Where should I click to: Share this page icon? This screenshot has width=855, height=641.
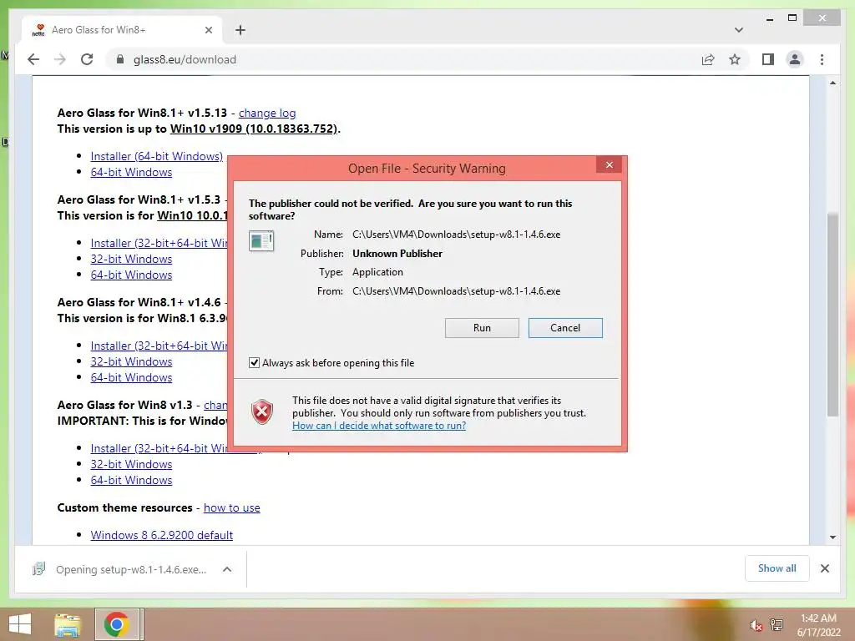[x=708, y=59]
